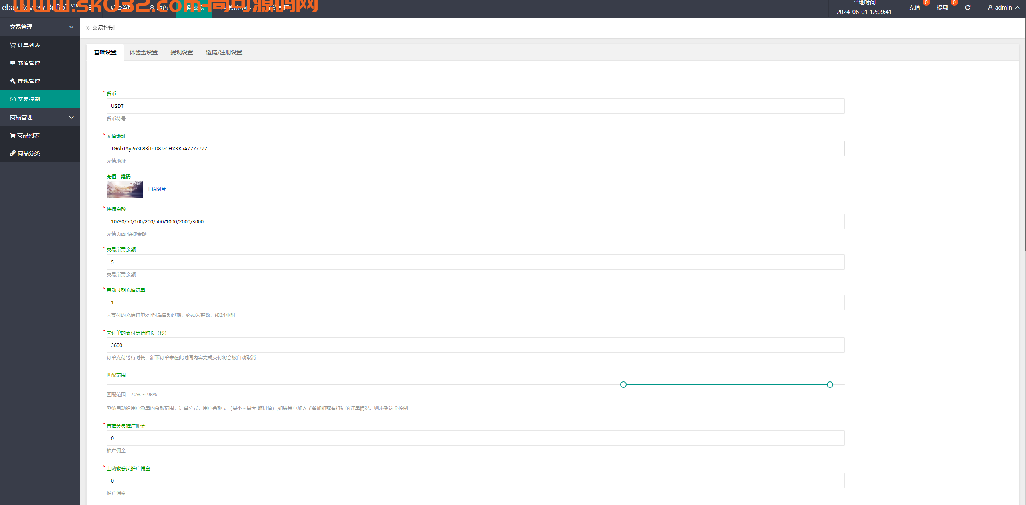
Task: Open 基础设置 tab
Action: [x=105, y=51]
